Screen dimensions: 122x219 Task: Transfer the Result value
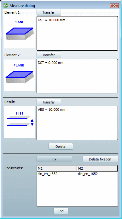pyautogui.click(x=49, y=102)
